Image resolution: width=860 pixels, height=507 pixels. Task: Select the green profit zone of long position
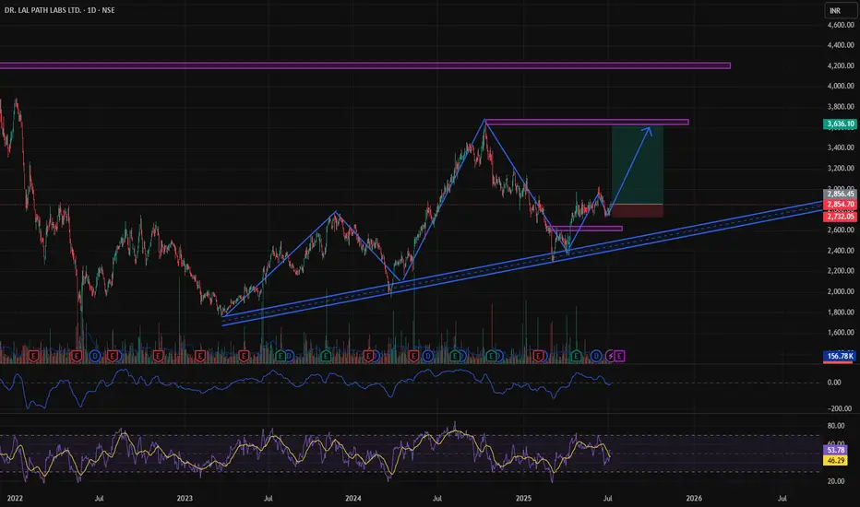pos(638,164)
